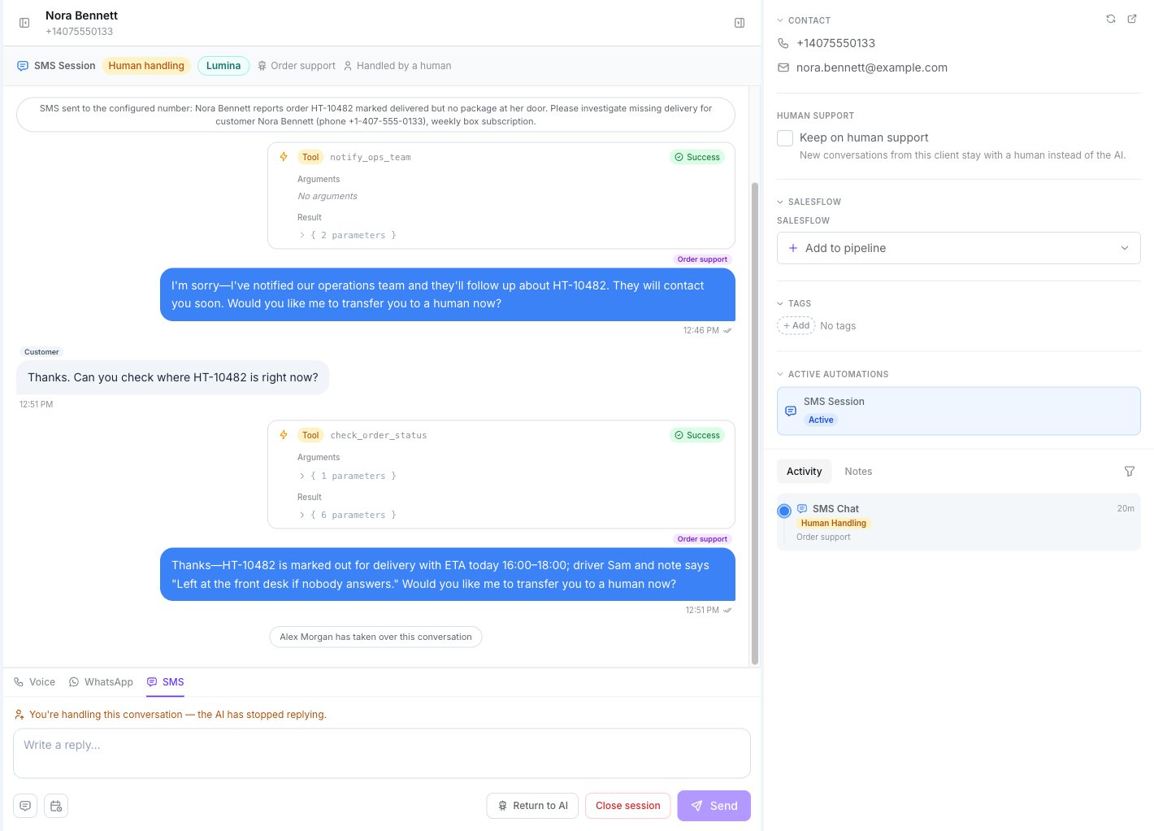Viewport: 1154px width, 831px height.
Task: Open the Notes tab
Action: pyautogui.click(x=858, y=472)
